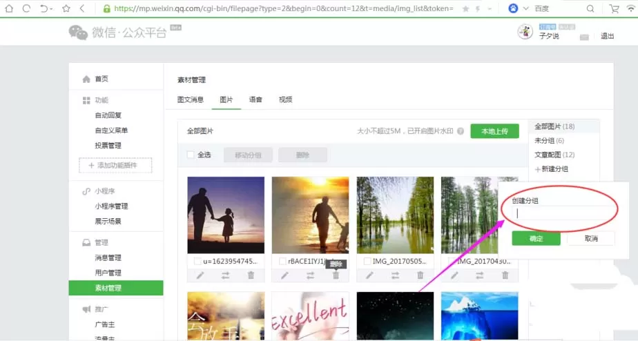Focus the 创建分组 name input field
This screenshot has height=341, width=638.
[x=563, y=213]
